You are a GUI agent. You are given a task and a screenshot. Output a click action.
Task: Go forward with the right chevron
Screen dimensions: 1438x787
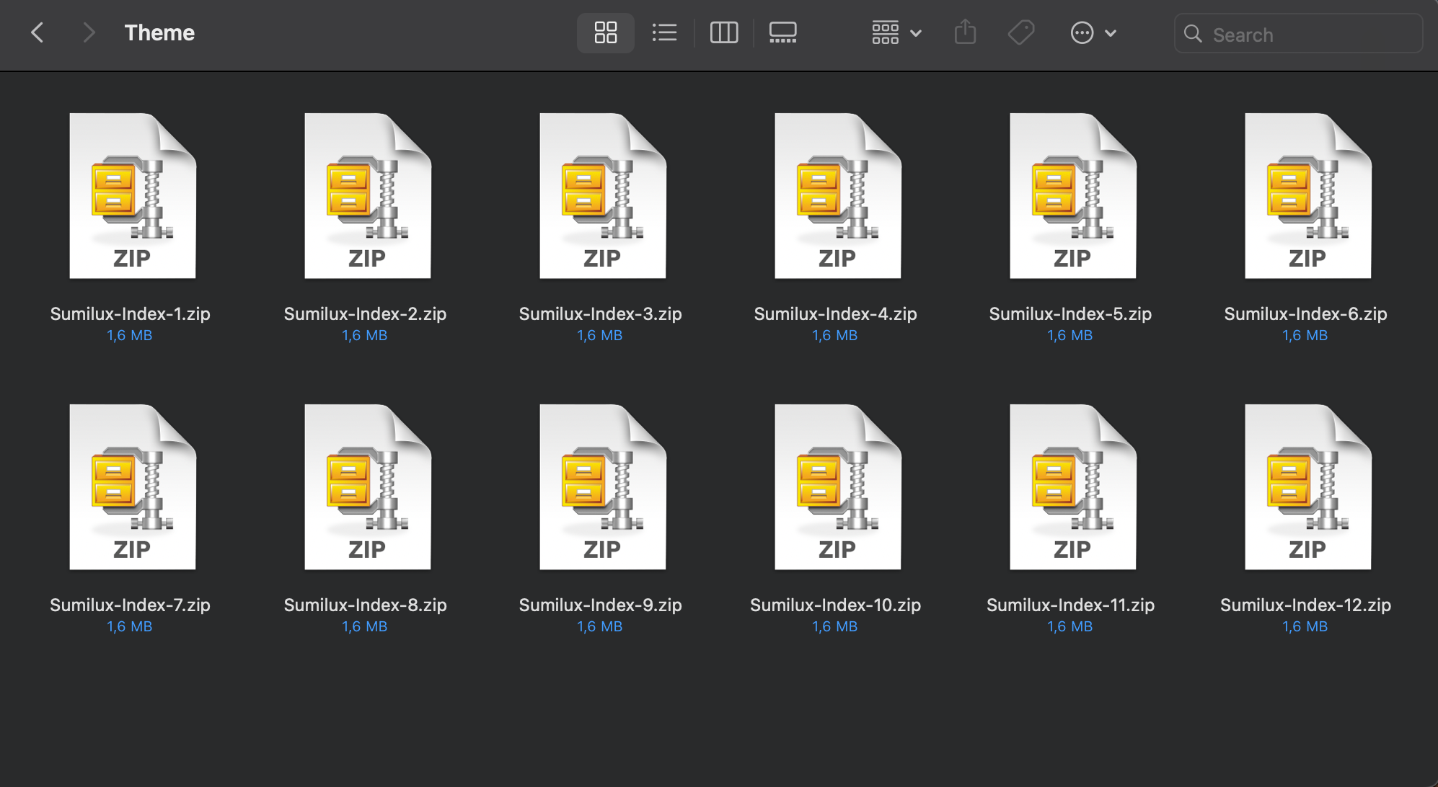(89, 32)
